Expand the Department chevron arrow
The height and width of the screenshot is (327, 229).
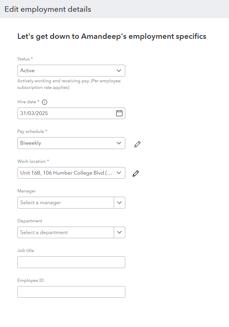(120, 232)
